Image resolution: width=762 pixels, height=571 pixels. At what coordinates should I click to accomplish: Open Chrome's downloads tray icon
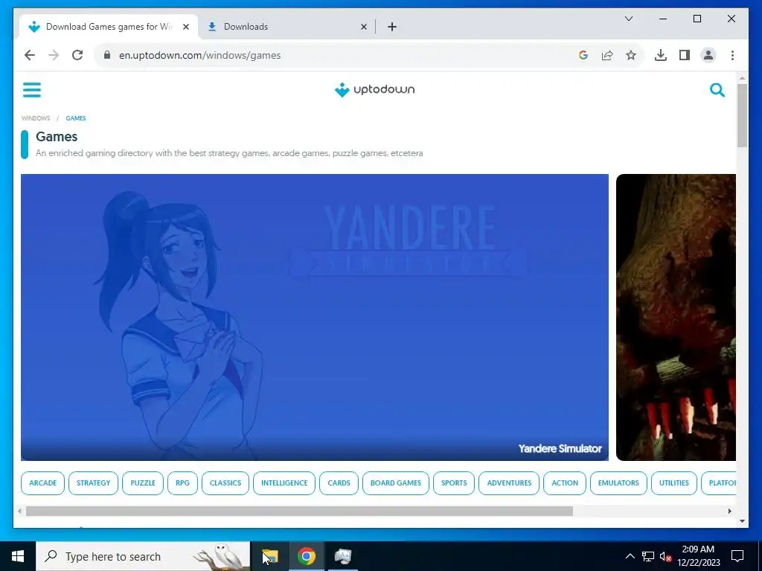coord(661,55)
